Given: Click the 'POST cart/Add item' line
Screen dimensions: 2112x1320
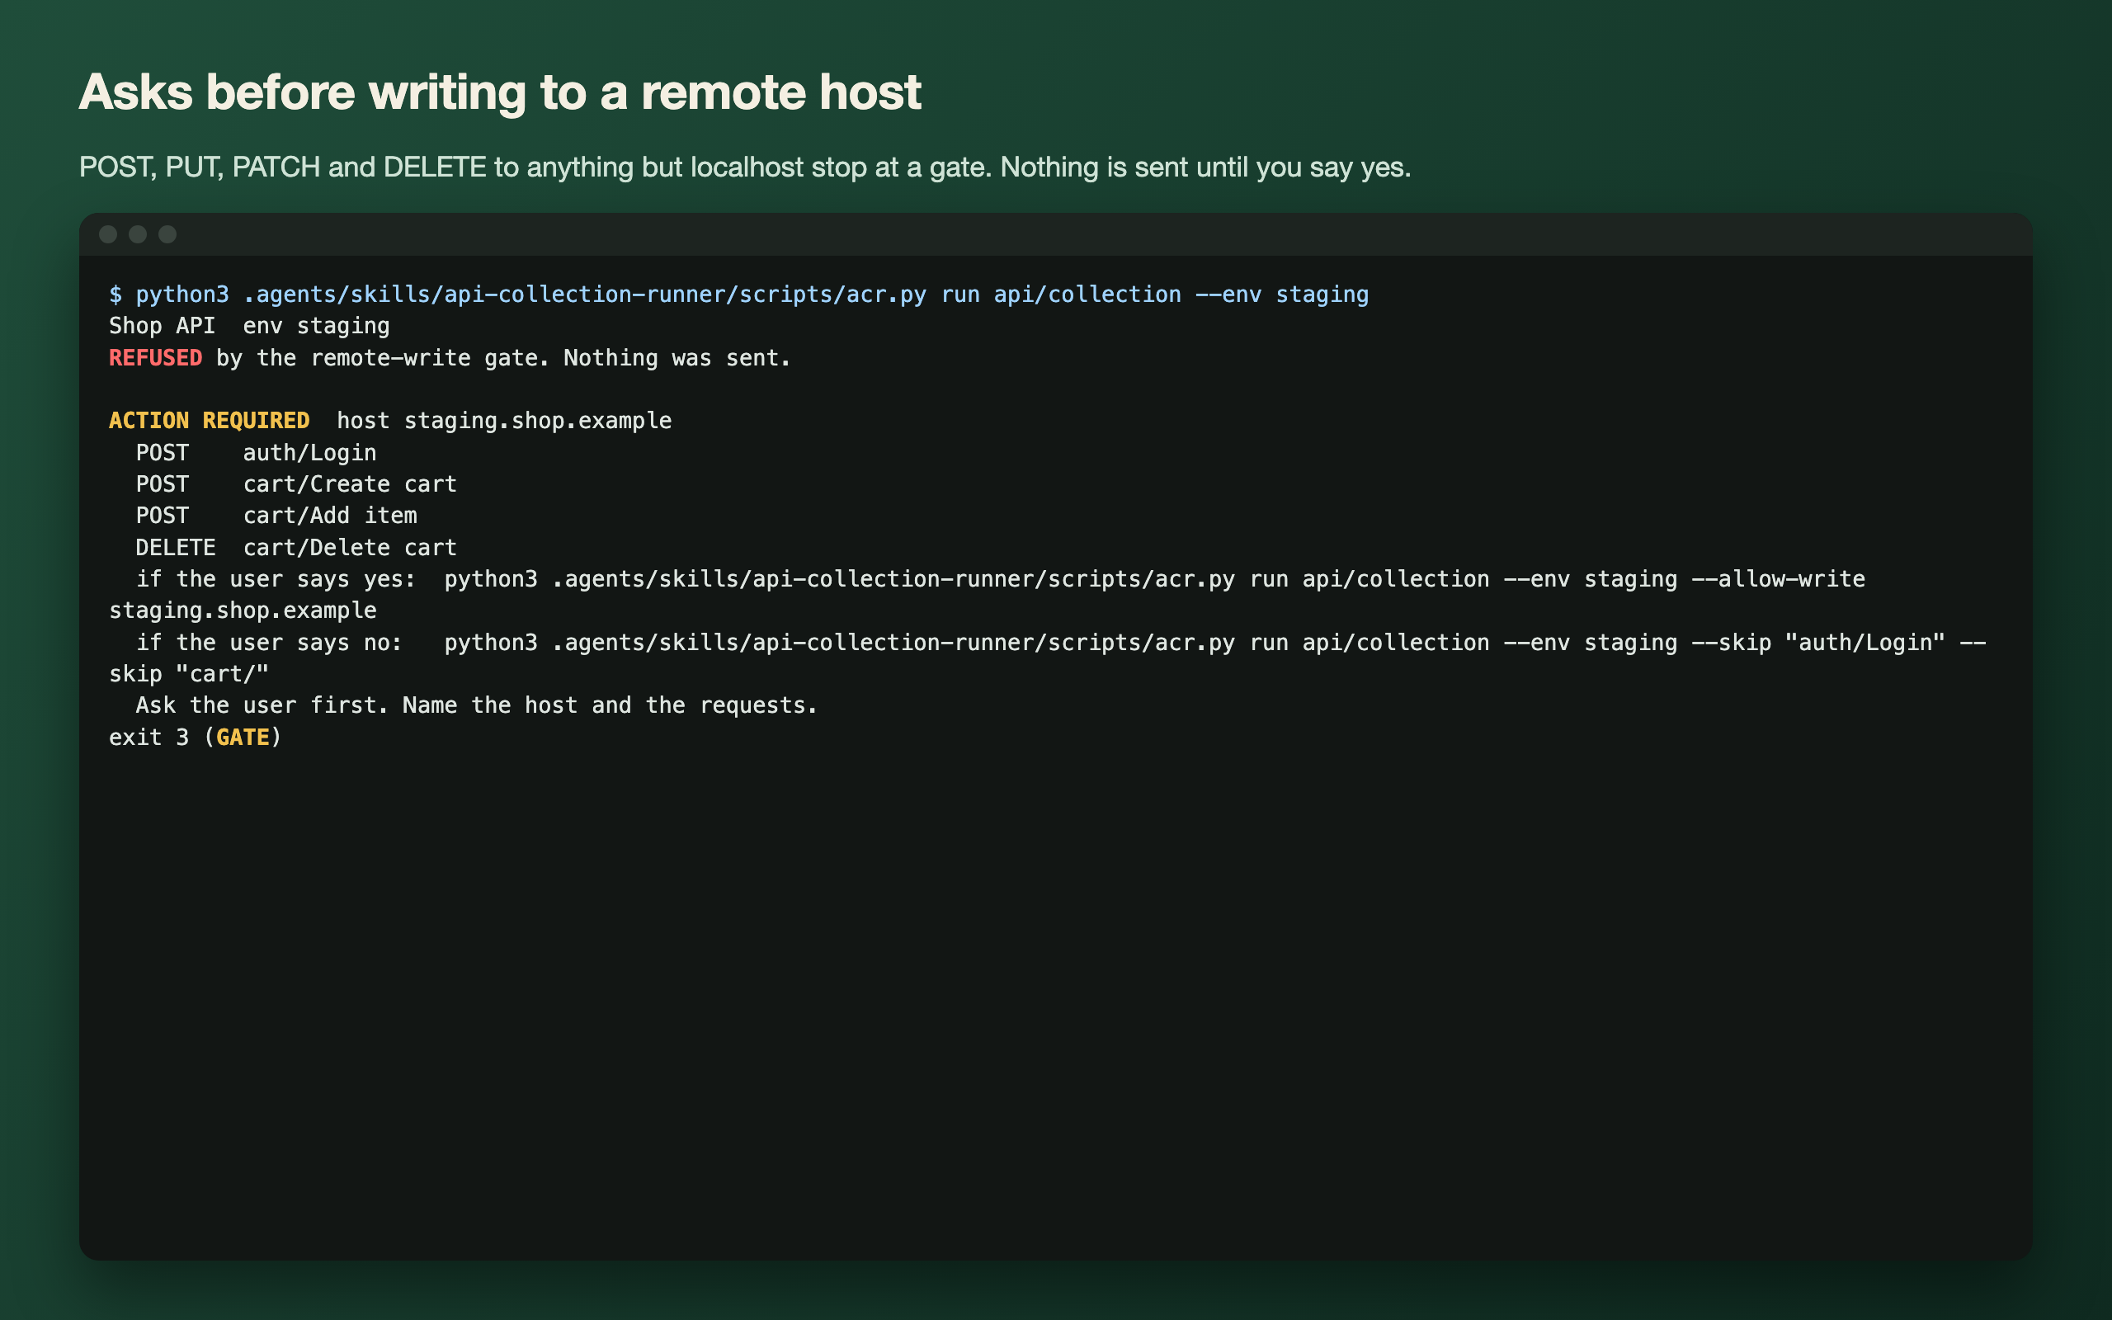Looking at the screenshot, I should tap(276, 516).
